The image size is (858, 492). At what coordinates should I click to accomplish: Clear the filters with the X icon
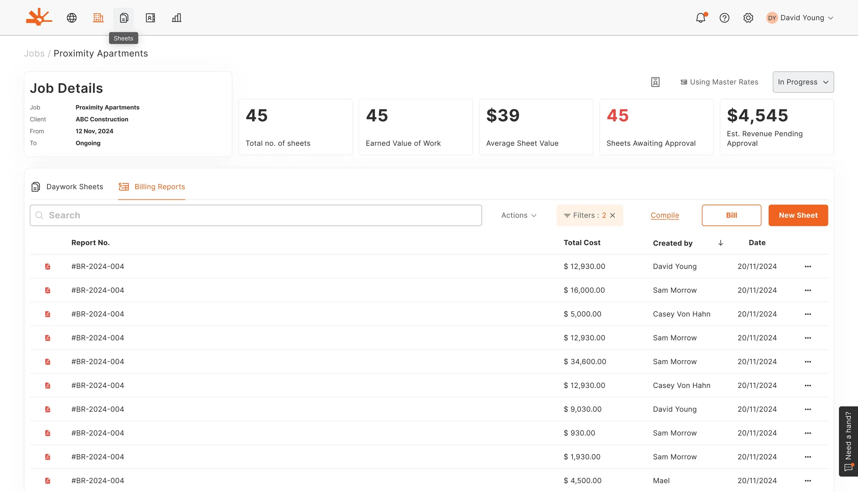click(x=612, y=215)
